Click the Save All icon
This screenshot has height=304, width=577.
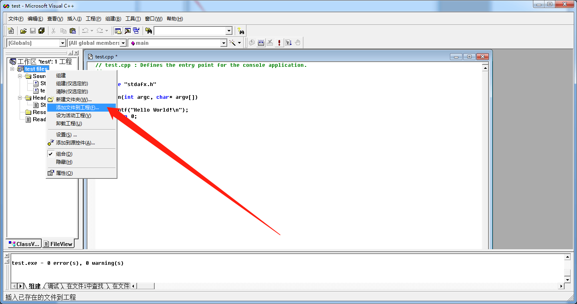tap(41, 31)
